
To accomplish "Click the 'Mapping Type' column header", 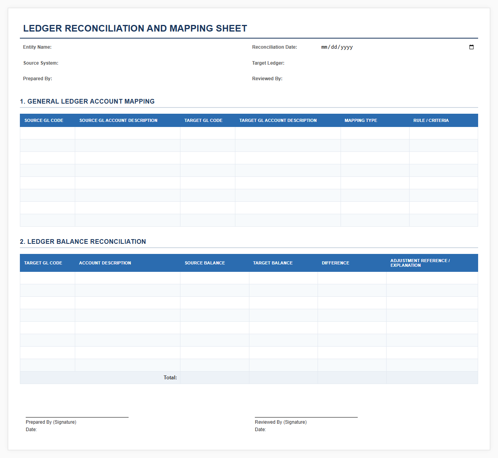I will tap(375, 120).
